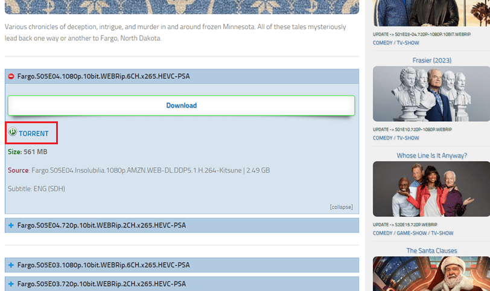Click the top sidebar show thumbnail

[431, 13]
